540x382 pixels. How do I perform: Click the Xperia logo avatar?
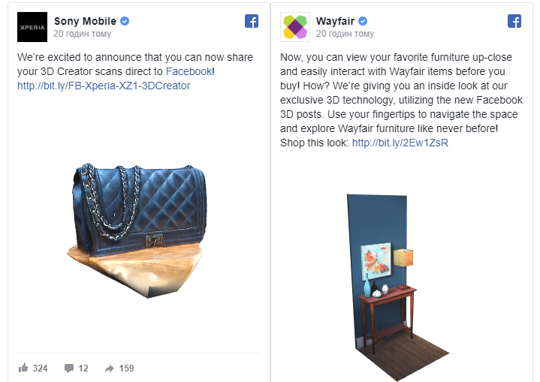coord(32,27)
